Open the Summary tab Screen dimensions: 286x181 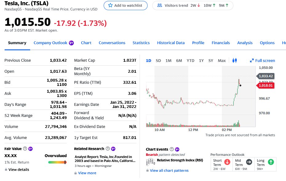pos(17,43)
